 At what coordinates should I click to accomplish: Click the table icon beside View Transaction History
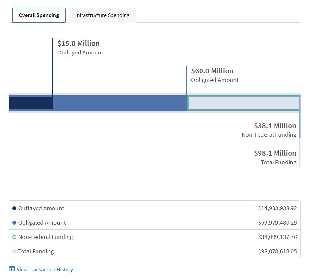pyautogui.click(x=12, y=269)
